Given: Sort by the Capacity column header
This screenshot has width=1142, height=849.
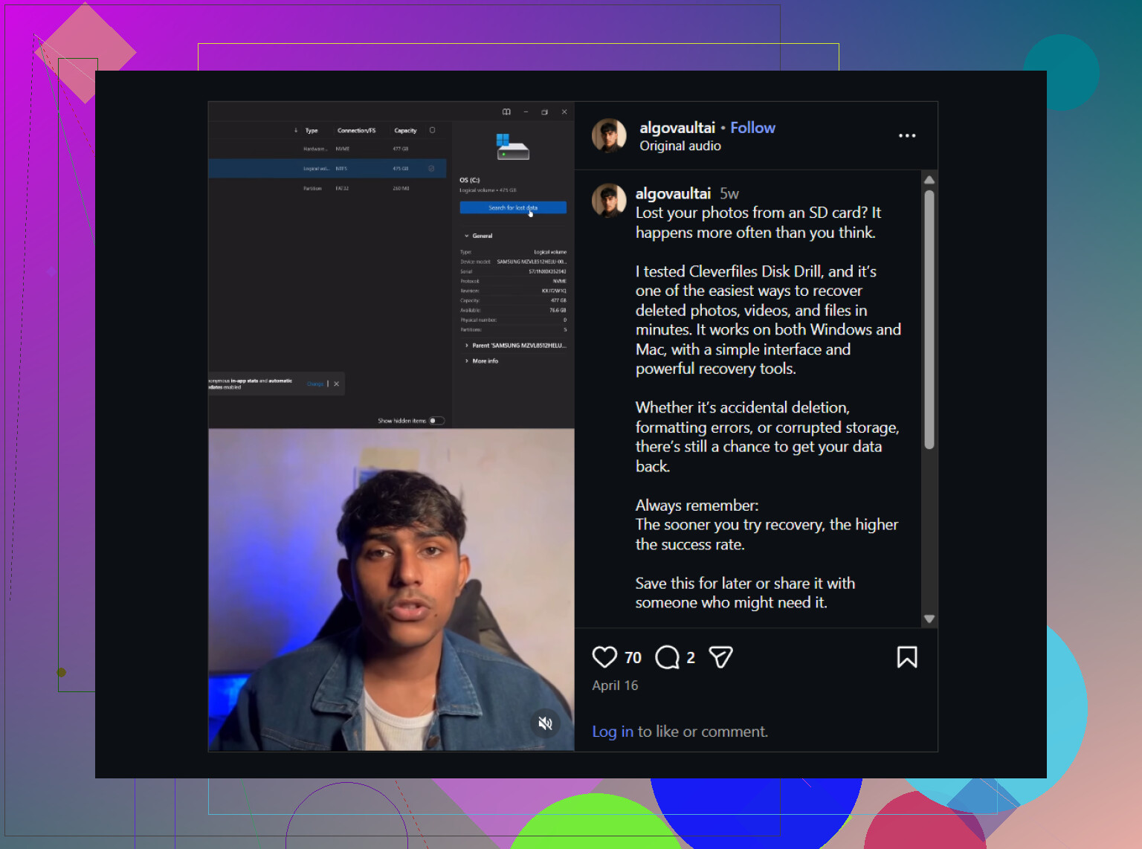Looking at the screenshot, I should coord(405,130).
